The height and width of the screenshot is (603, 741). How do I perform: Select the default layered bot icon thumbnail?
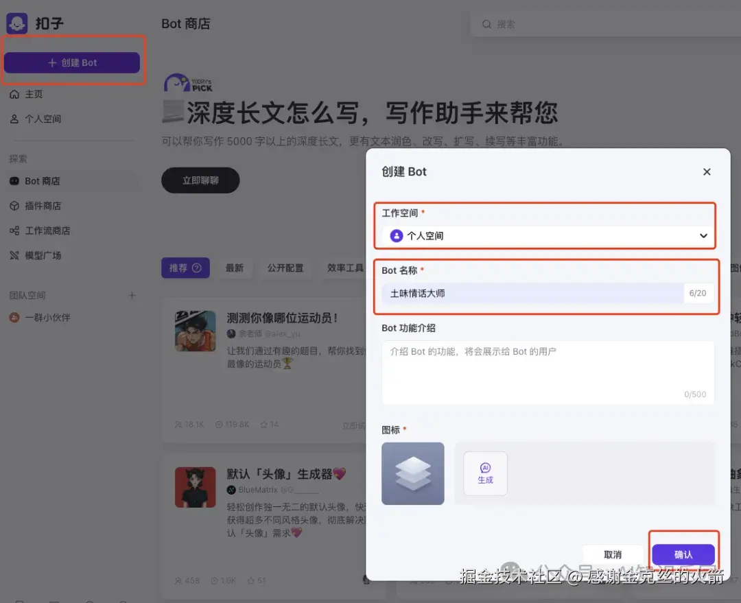[412, 473]
